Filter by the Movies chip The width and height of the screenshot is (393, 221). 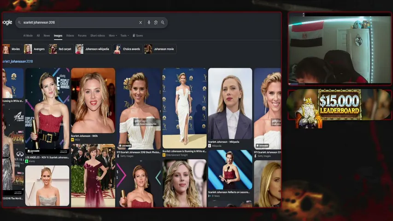pos(12,49)
